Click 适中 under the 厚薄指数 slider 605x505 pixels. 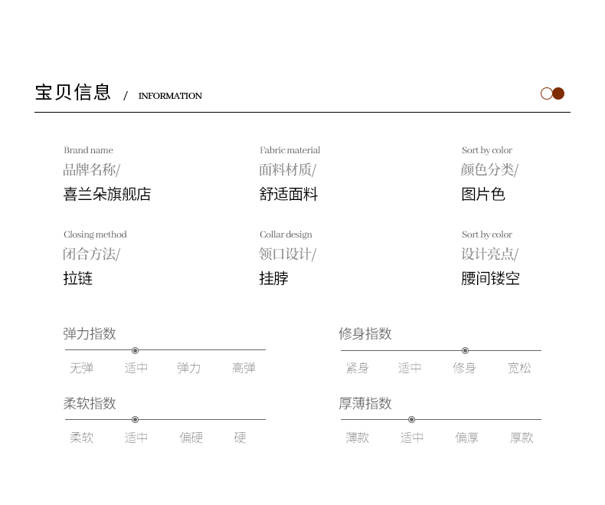click(x=412, y=438)
